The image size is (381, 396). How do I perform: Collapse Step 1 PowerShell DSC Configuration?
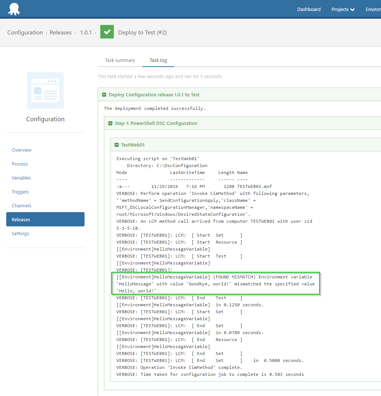[x=110, y=123]
